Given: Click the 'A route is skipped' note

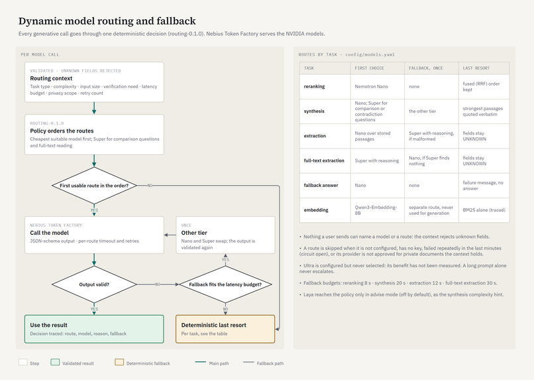Looking at the screenshot, I should tap(400, 251).
